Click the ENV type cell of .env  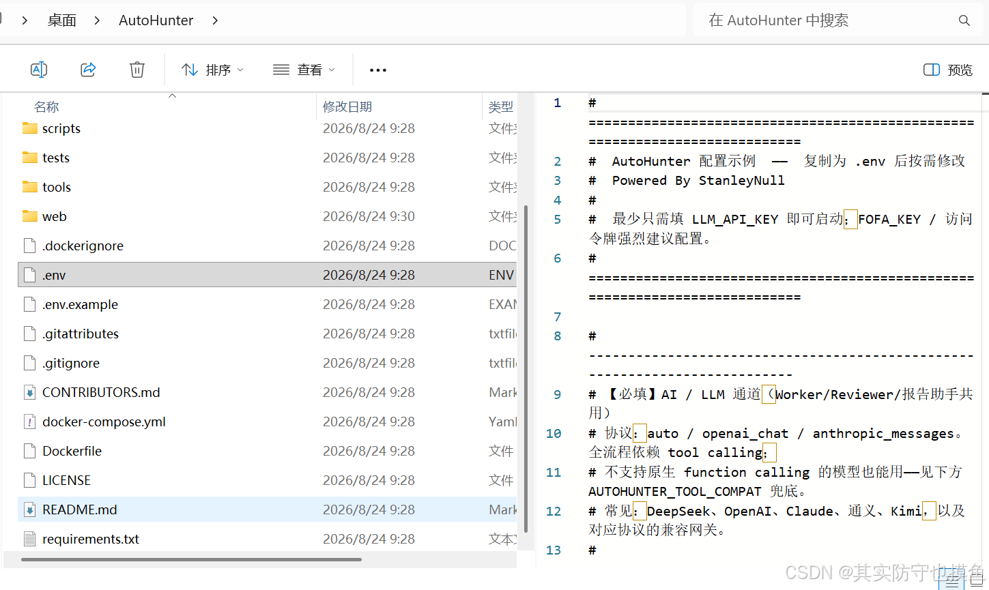[x=501, y=275]
